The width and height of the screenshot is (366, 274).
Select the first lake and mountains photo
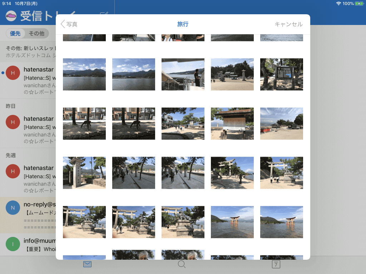click(84, 74)
